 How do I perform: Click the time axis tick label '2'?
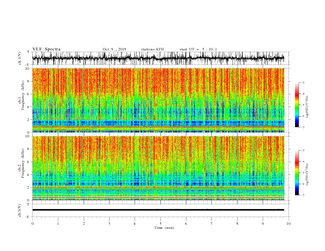click(84, 224)
